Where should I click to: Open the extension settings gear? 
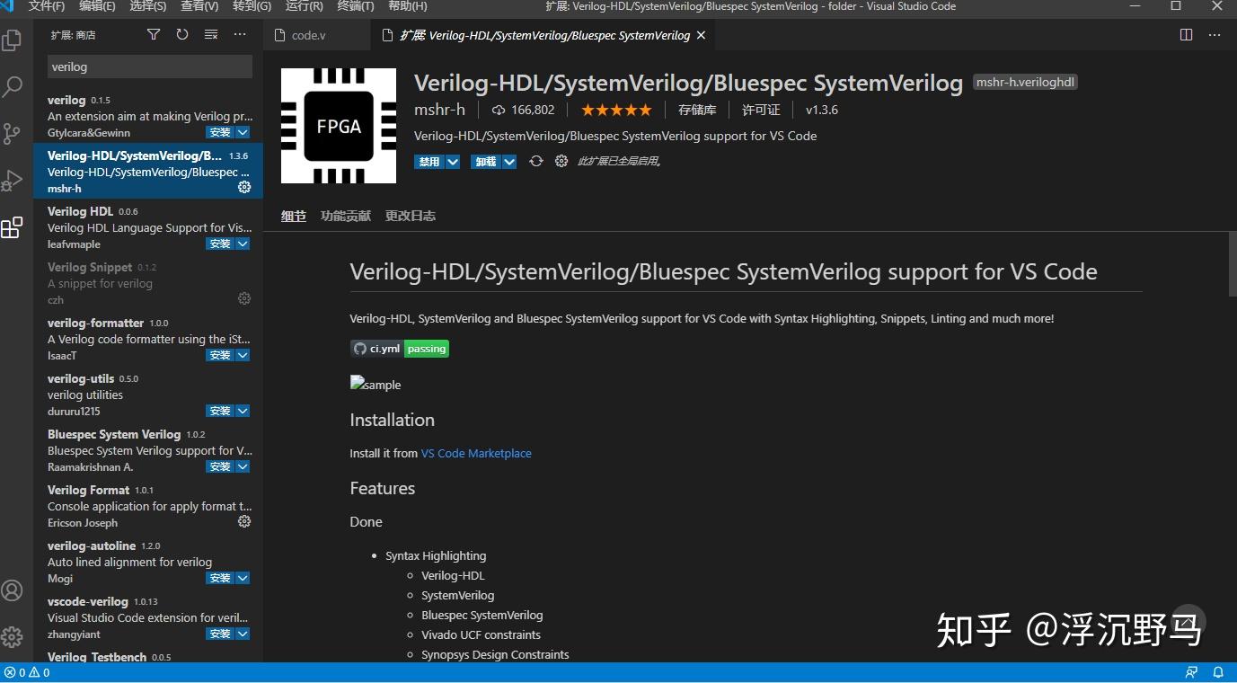pos(561,161)
